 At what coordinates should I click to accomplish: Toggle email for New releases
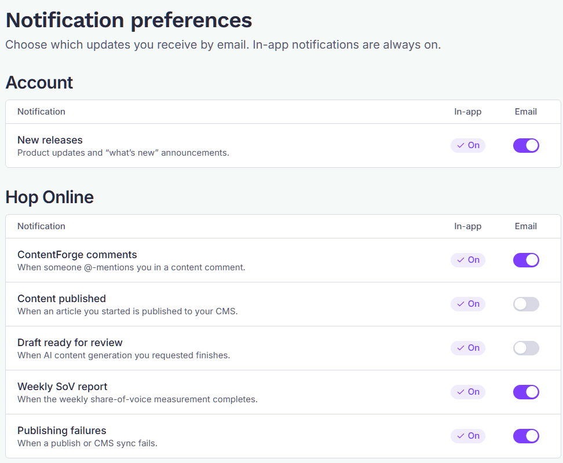click(526, 146)
